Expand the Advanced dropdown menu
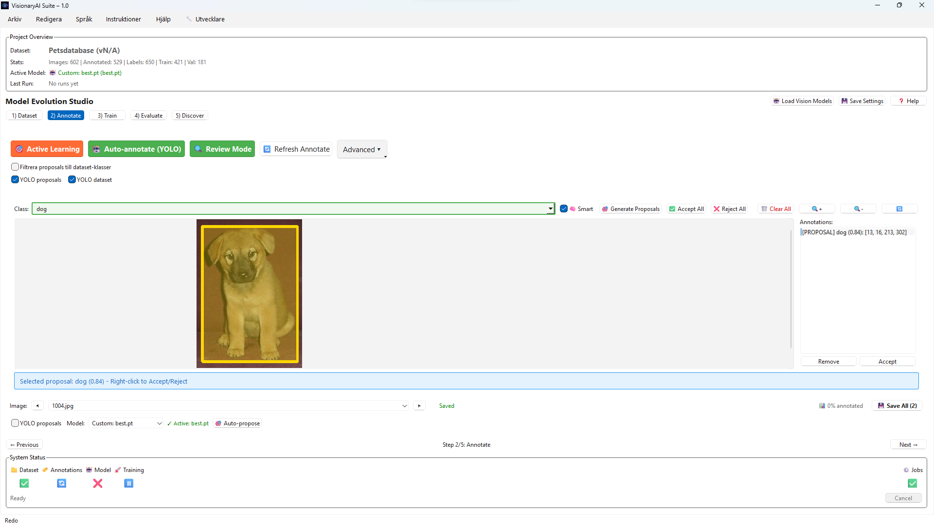 tap(362, 150)
